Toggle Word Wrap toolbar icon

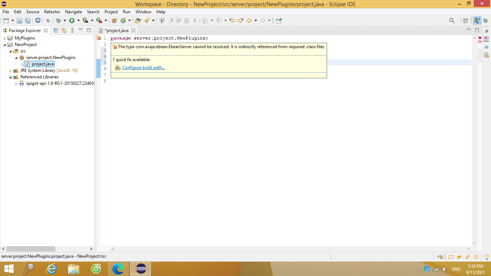click(178, 20)
